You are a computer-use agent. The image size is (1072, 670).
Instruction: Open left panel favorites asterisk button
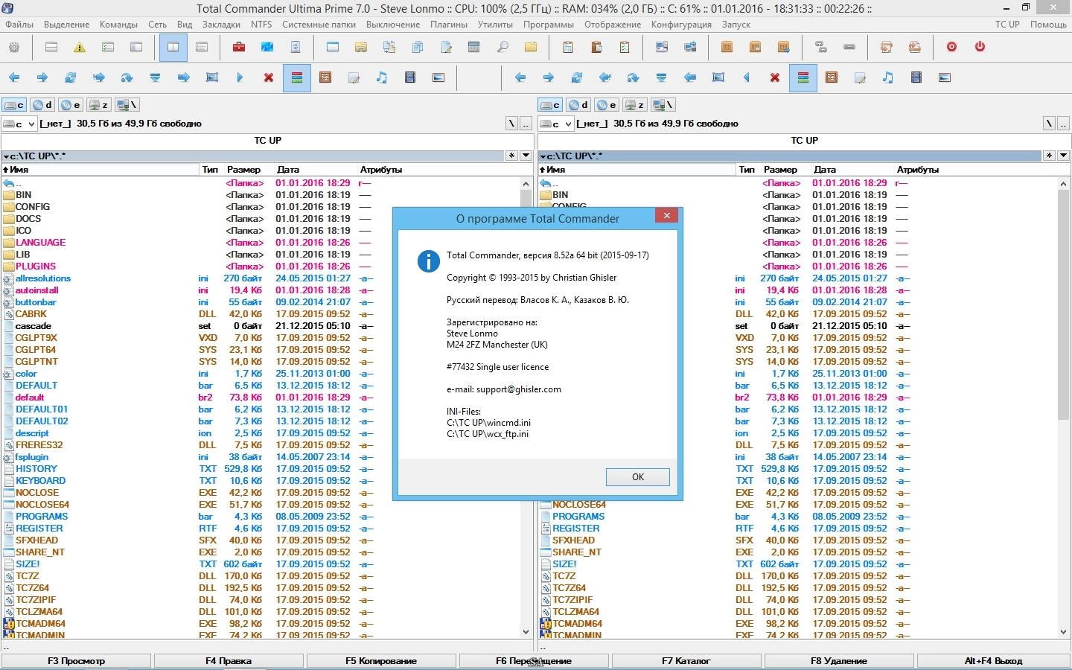[x=512, y=156]
